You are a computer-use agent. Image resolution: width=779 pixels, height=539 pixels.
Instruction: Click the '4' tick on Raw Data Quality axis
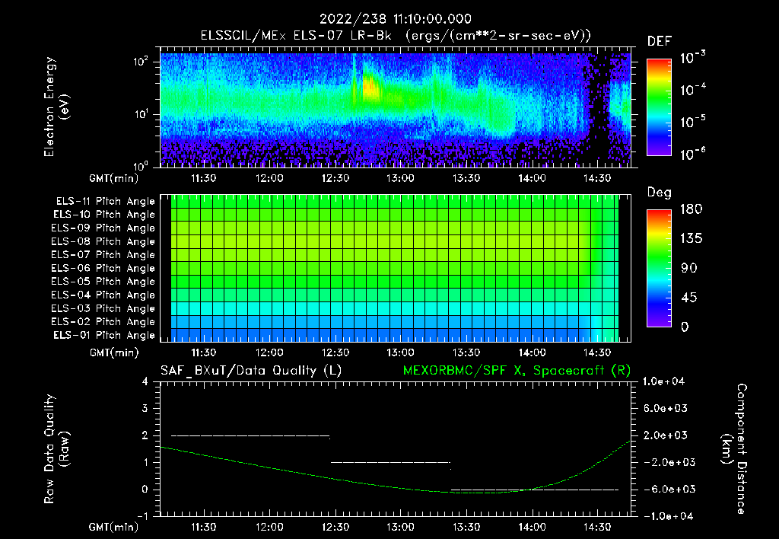point(145,382)
